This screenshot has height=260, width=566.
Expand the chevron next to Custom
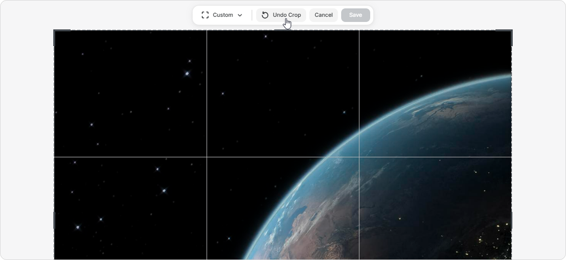pyautogui.click(x=240, y=15)
